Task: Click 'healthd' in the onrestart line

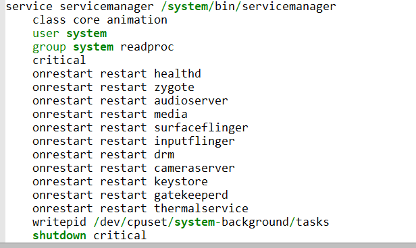Action: coord(178,74)
